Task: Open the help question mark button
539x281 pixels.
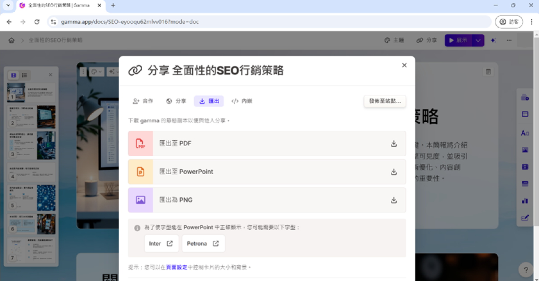Action: click(526, 270)
